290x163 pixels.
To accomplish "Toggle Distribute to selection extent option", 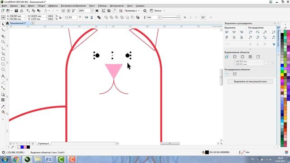I will 227,74.
